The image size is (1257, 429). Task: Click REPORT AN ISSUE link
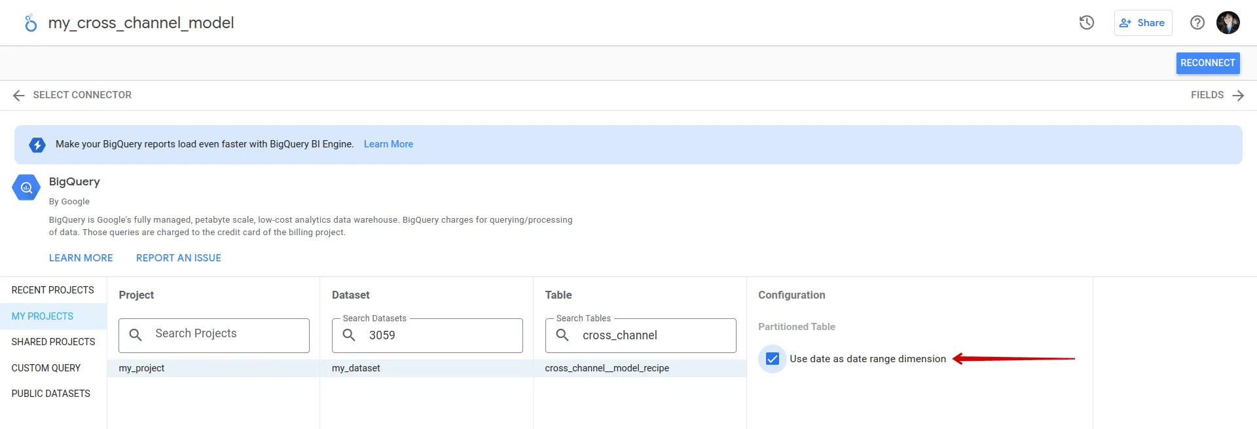[179, 258]
